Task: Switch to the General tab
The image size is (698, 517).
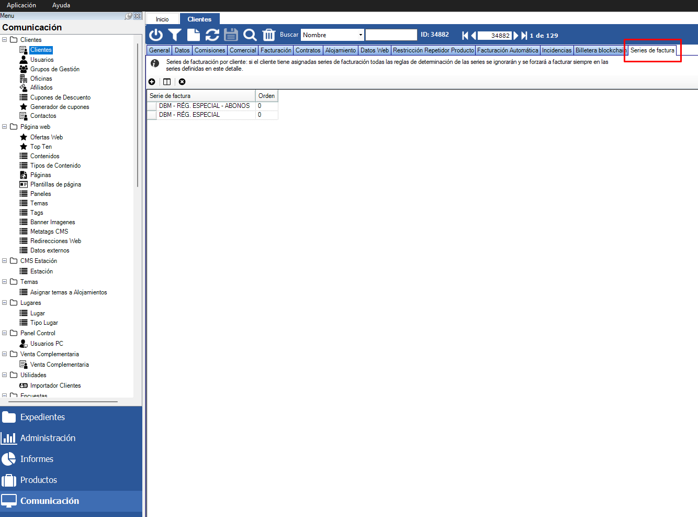Action: (160, 50)
